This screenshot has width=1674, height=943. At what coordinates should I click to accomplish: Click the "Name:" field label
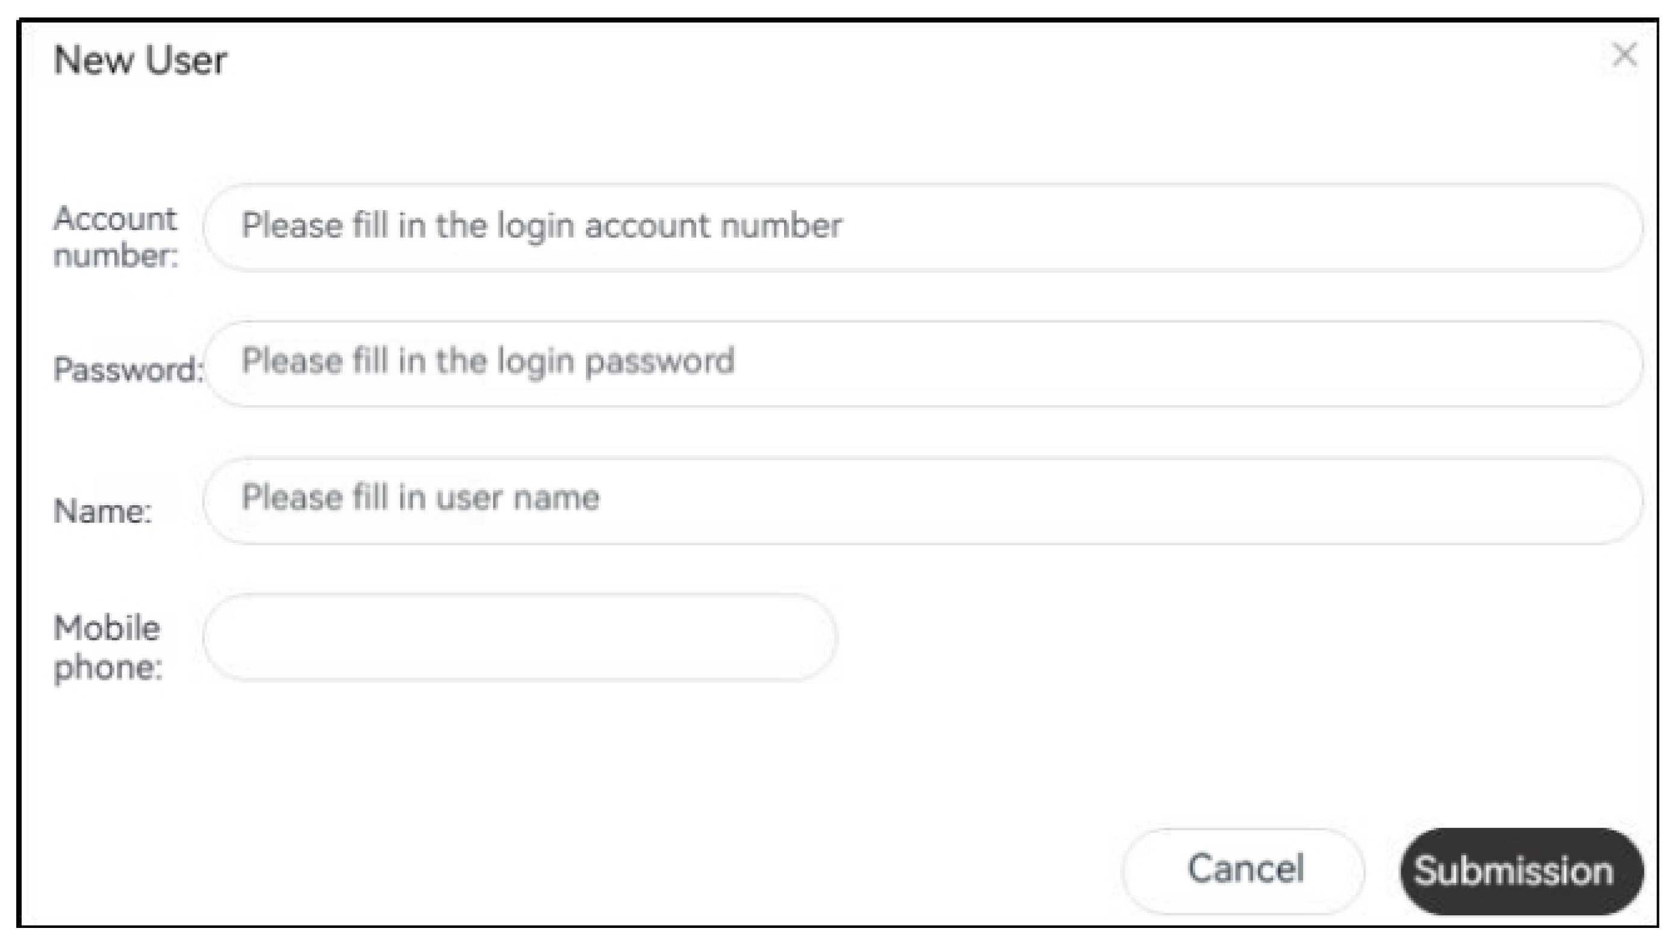click(x=103, y=511)
